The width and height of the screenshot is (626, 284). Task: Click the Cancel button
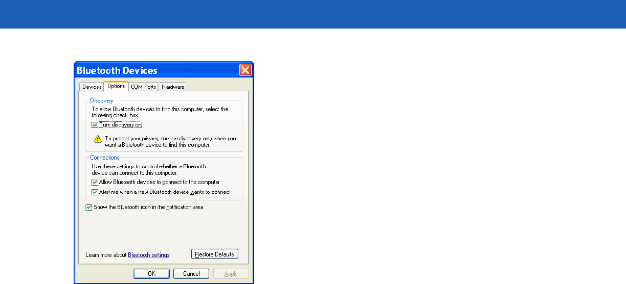click(x=191, y=274)
